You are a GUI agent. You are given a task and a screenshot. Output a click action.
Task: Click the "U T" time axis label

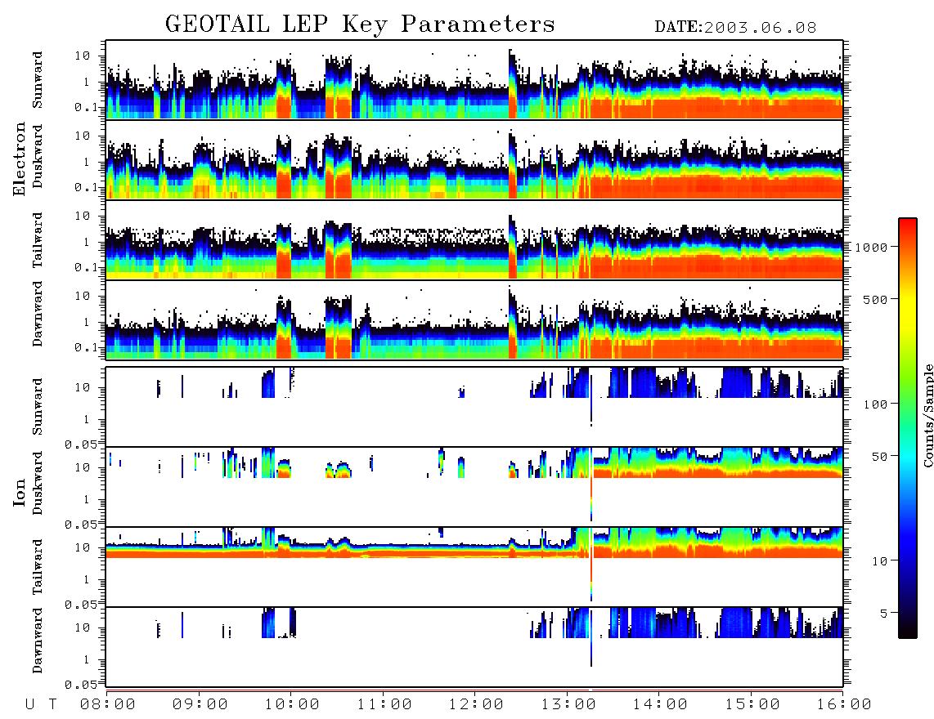(x=41, y=705)
